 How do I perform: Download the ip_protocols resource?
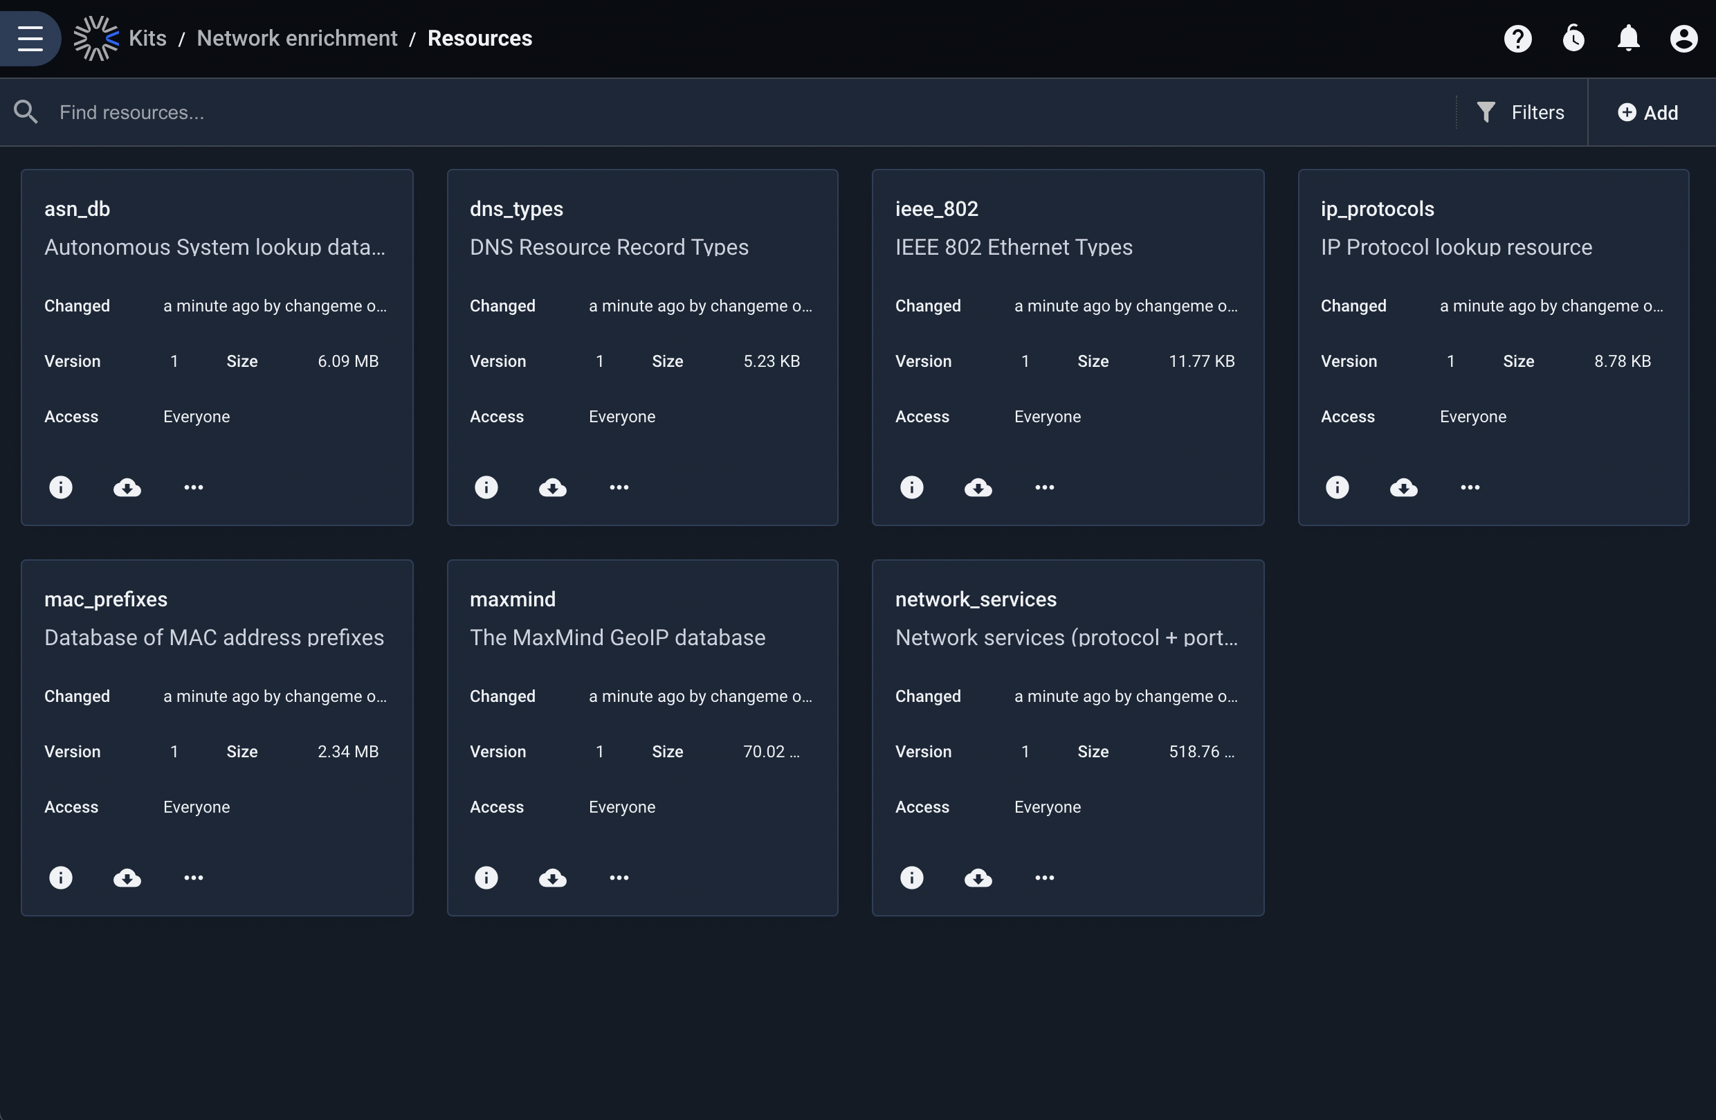pos(1403,487)
